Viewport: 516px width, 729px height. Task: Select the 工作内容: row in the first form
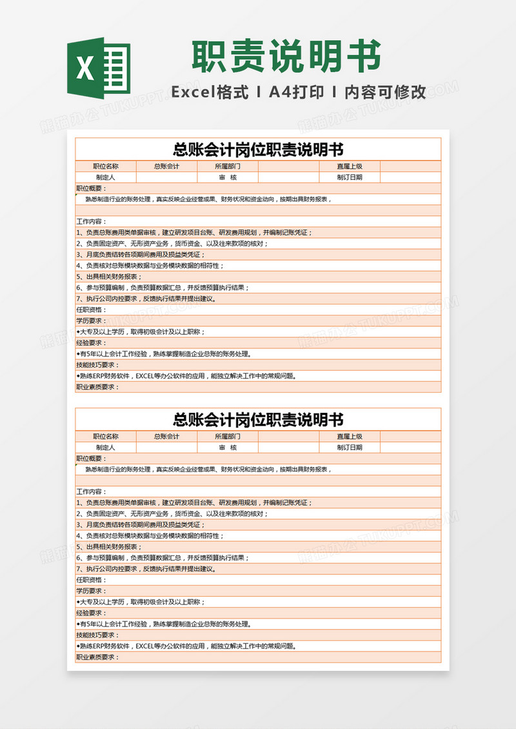[x=258, y=221]
